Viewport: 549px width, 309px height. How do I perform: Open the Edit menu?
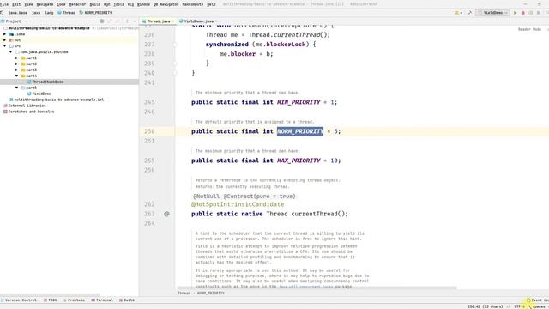[16, 4]
